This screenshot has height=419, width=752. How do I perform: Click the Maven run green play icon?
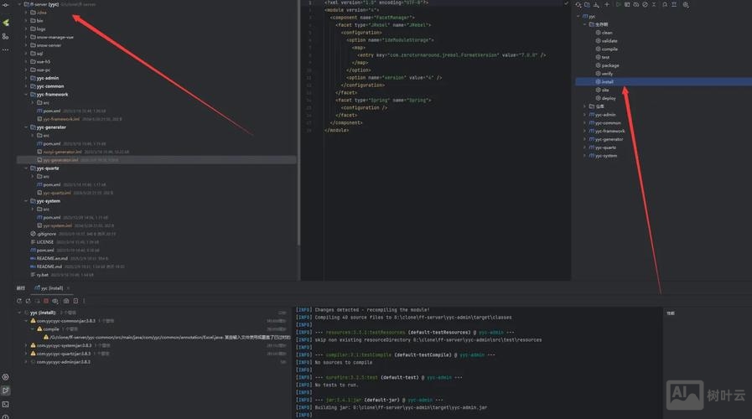[618, 5]
